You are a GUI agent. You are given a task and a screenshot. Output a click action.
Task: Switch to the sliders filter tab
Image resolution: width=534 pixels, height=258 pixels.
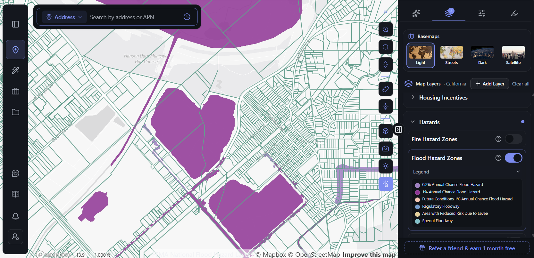(x=482, y=13)
